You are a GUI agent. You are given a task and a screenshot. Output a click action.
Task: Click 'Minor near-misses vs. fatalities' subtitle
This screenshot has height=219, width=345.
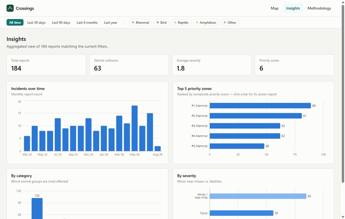pyautogui.click(x=199, y=181)
